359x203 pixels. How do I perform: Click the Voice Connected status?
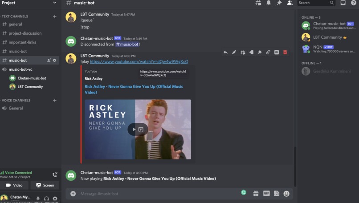18,173
